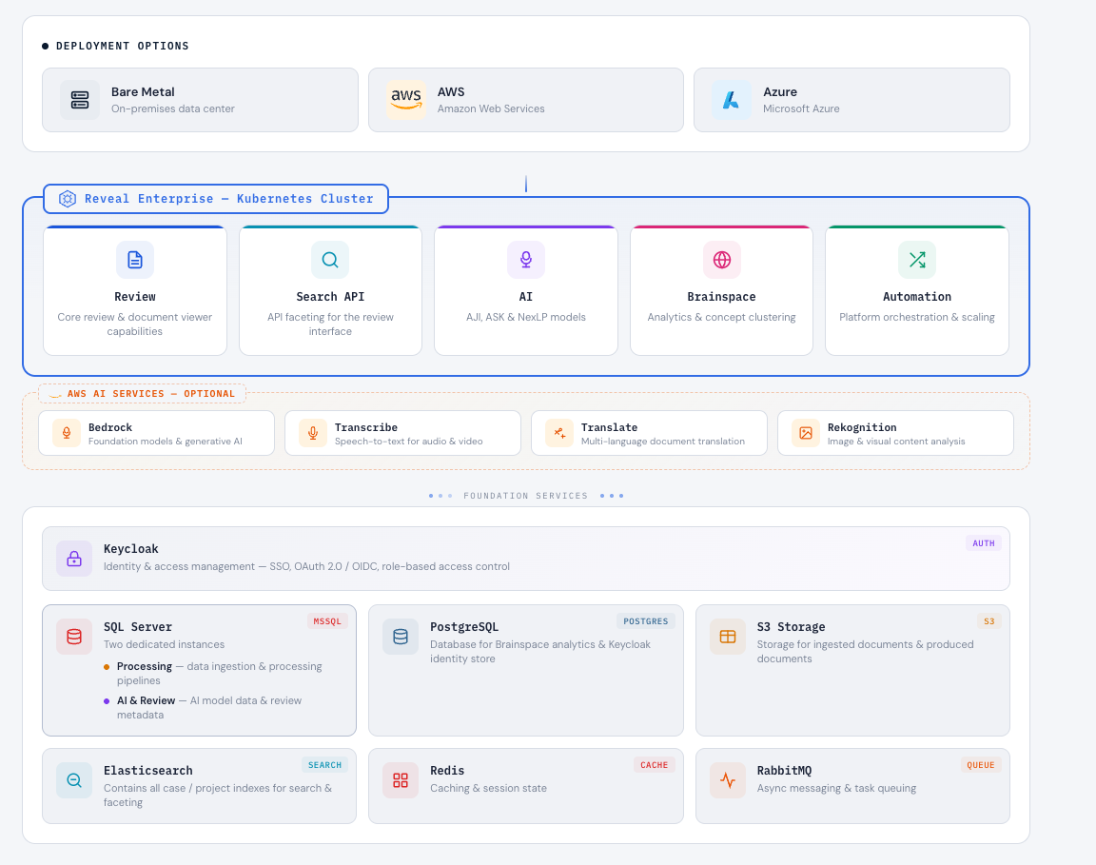Click the Redis grid icon
The image size is (1096, 865).
[x=401, y=780]
